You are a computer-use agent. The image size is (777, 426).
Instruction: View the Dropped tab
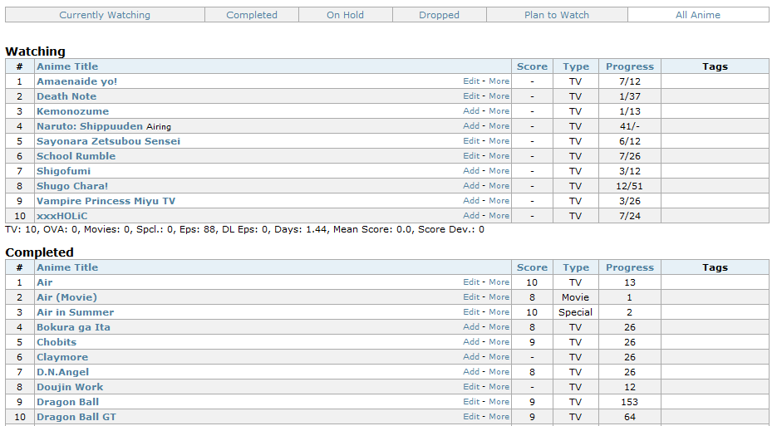click(439, 15)
